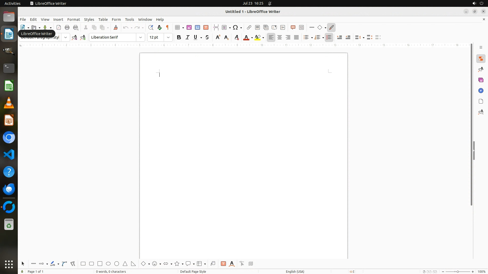Toggle Formatting Marks pilcrow button
Screen dimensions: 488x274
click(x=167, y=27)
